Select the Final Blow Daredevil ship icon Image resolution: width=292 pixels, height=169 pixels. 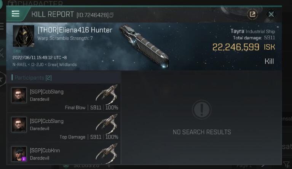pos(107,94)
